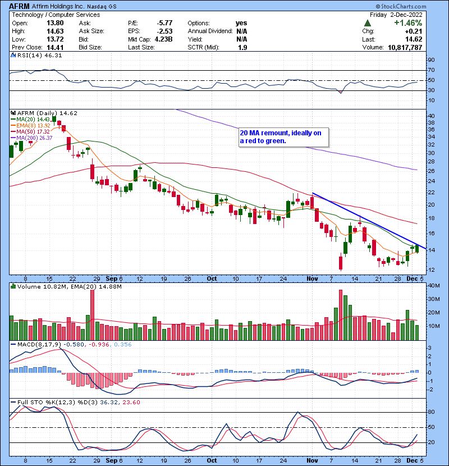
Task: Click the Last price value in the header
Action: click(x=414, y=39)
